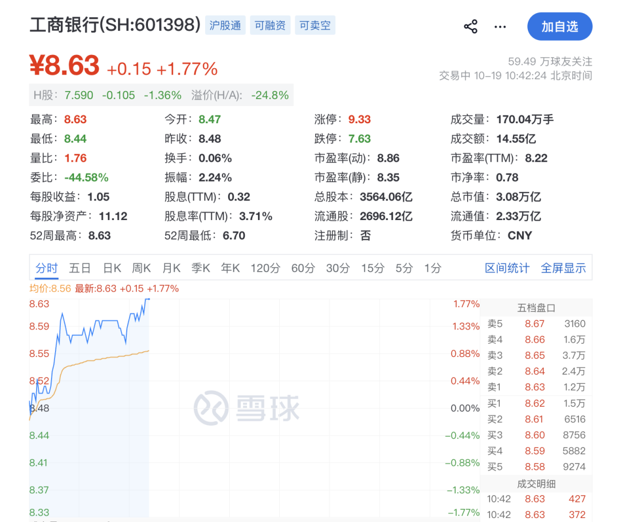Image resolution: width=619 pixels, height=522 pixels.
Task: Click the 股息率(TTM) value 3.71%
Action: (x=256, y=216)
